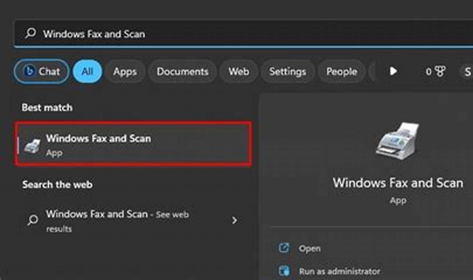Switch to the People filter tab
The height and width of the screenshot is (280, 473).
pyautogui.click(x=341, y=72)
